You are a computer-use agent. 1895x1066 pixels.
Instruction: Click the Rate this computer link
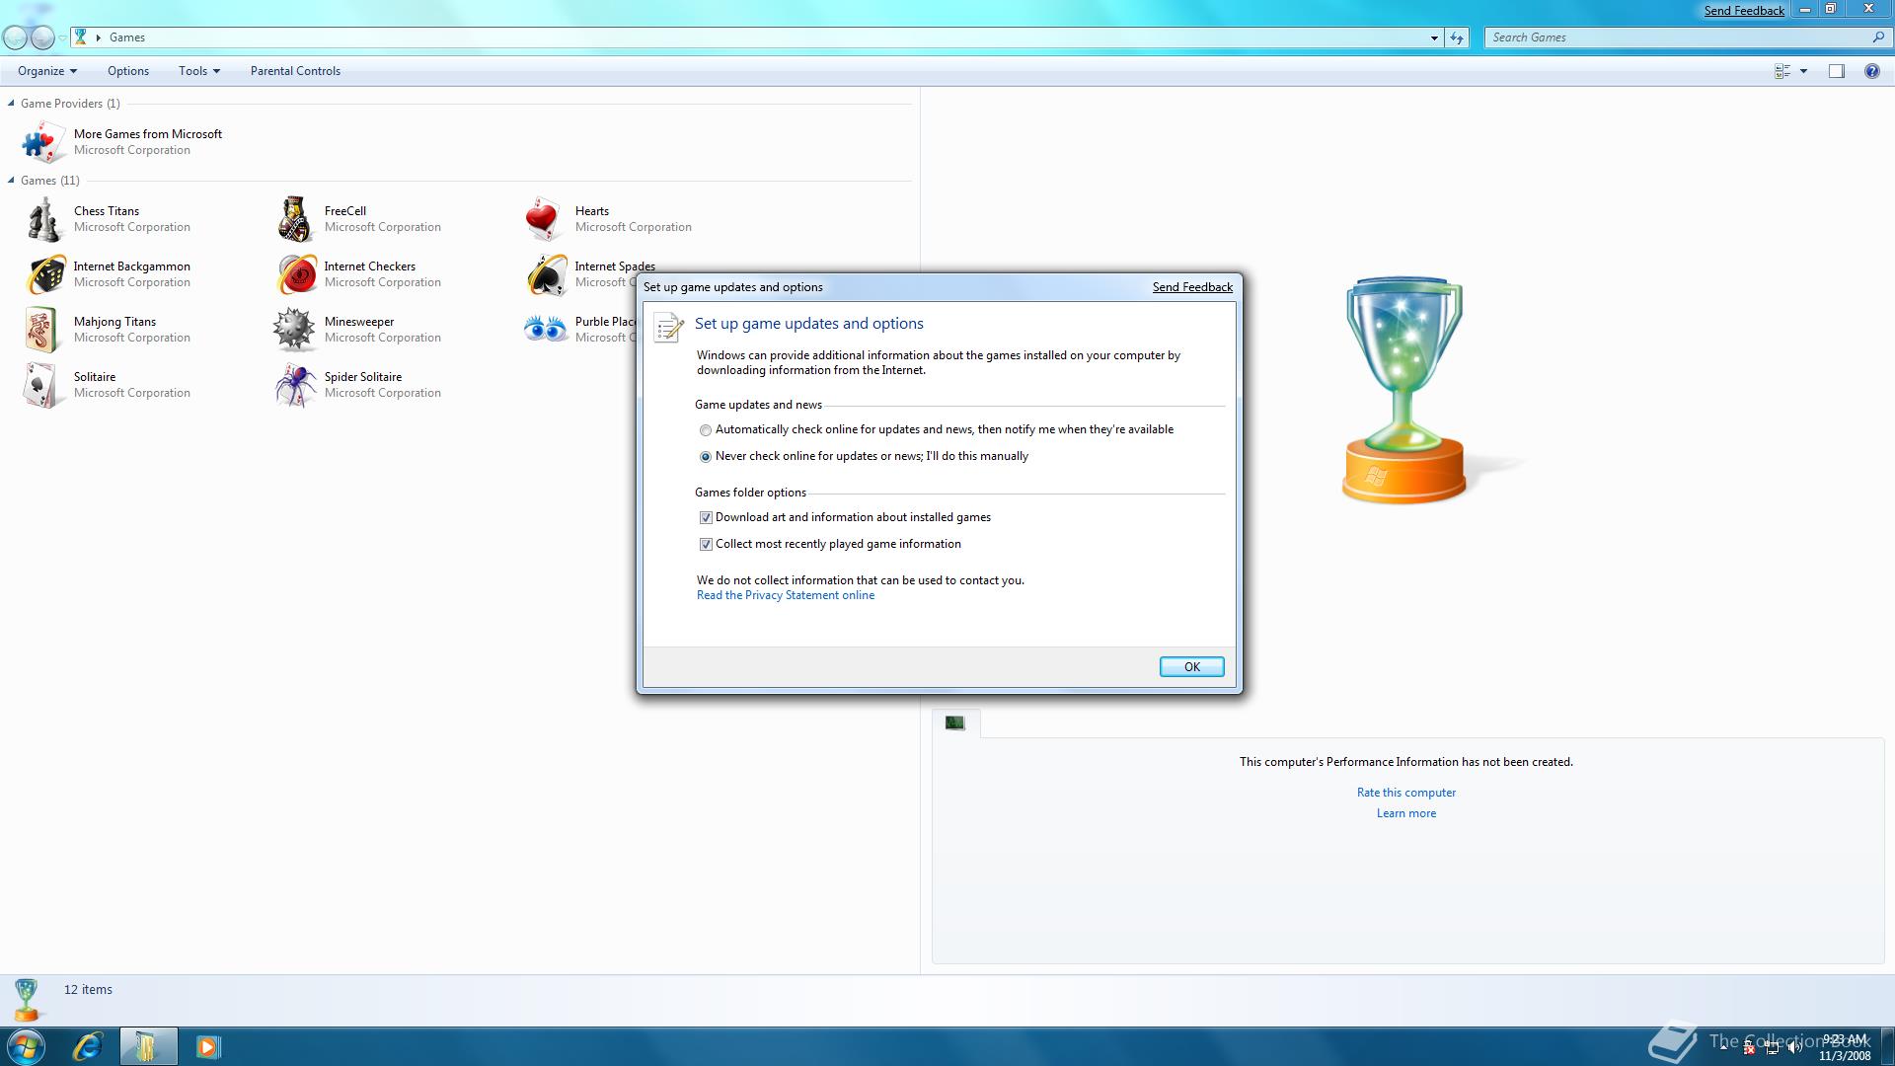(1406, 793)
